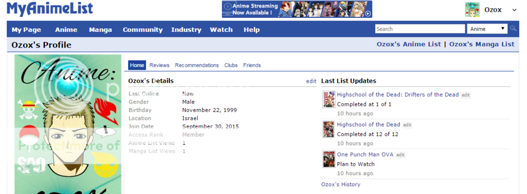This screenshot has height=194, width=527.
Task: Open Ozox's Manga List link
Action: tap(482, 44)
